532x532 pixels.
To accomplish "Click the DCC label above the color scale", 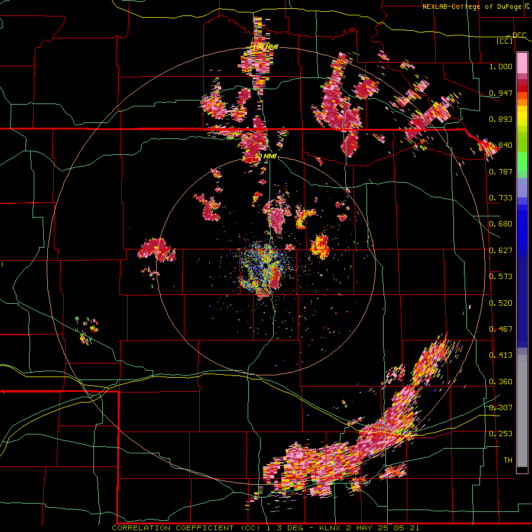I will (x=519, y=35).
